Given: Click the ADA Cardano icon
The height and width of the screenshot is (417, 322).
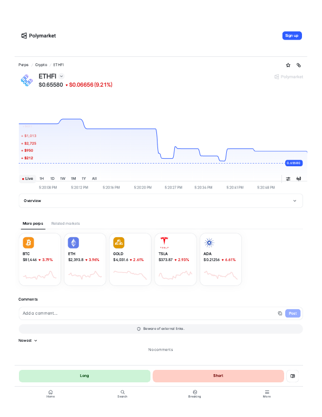Looking at the screenshot, I should click(x=209, y=243).
